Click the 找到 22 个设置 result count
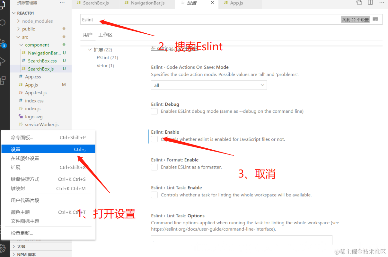Image resolution: width=388 pixels, height=257 pixels. [x=355, y=20]
